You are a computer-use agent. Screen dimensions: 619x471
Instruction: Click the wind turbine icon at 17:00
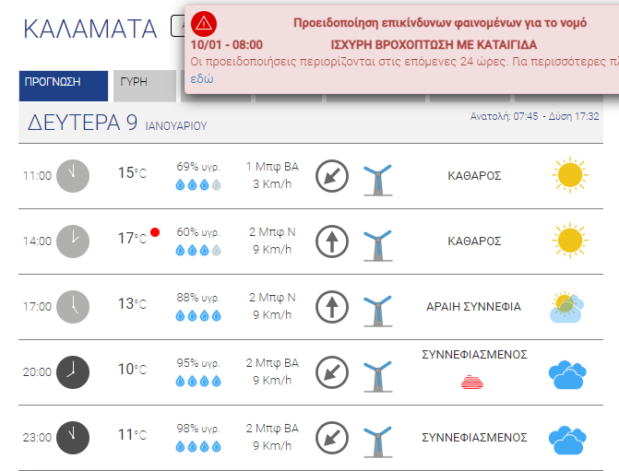[378, 311]
